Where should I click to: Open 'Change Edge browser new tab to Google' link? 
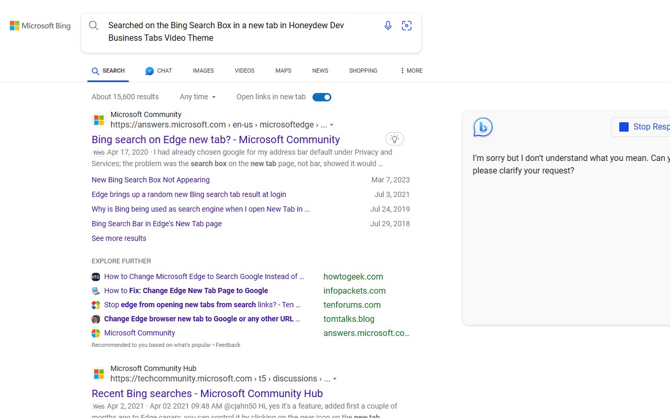point(203,319)
